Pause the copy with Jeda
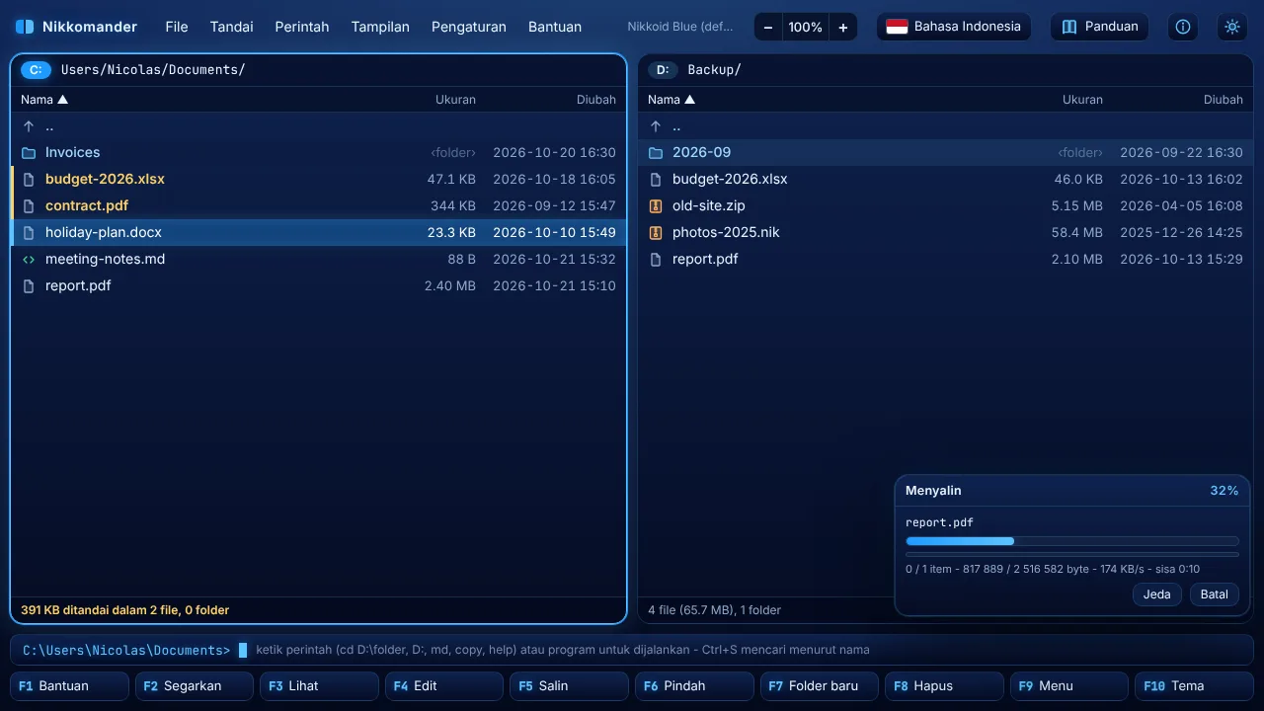 point(1157,594)
